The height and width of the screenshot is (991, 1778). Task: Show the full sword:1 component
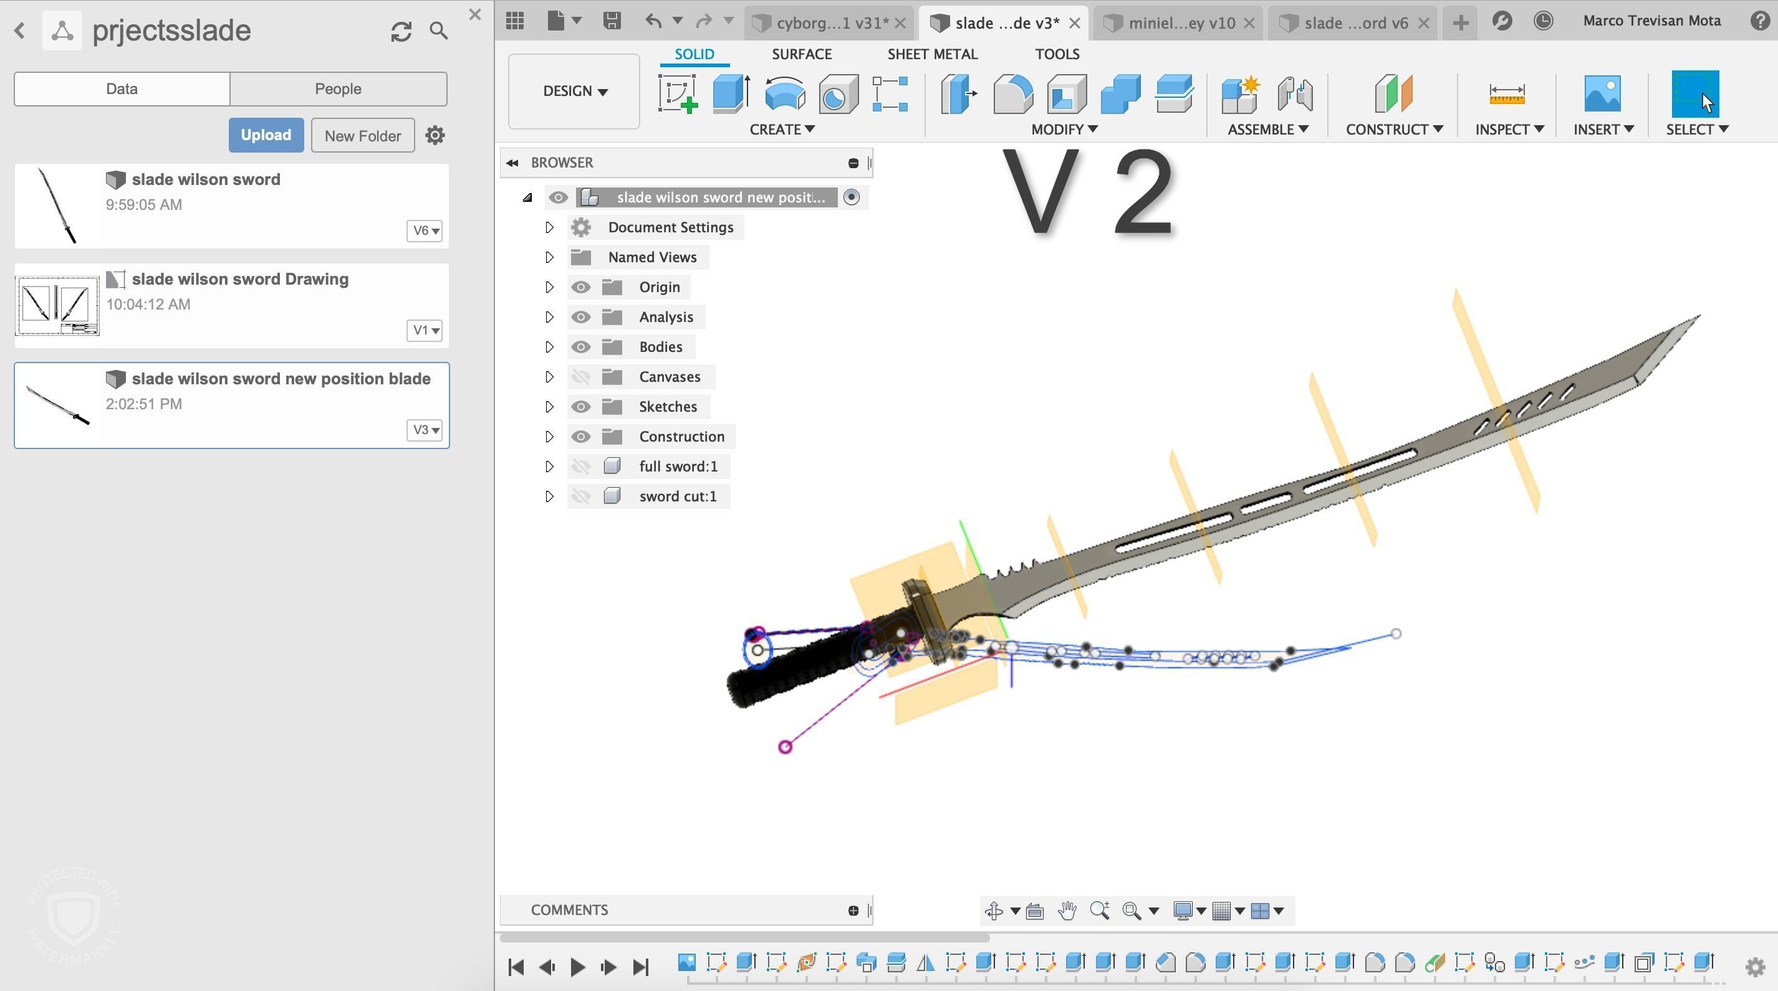[x=580, y=466]
